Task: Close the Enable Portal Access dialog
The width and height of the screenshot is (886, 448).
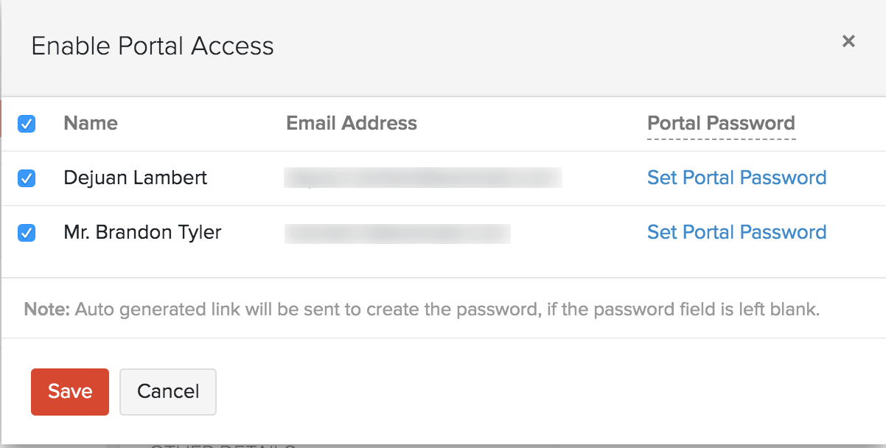Action: point(848,41)
